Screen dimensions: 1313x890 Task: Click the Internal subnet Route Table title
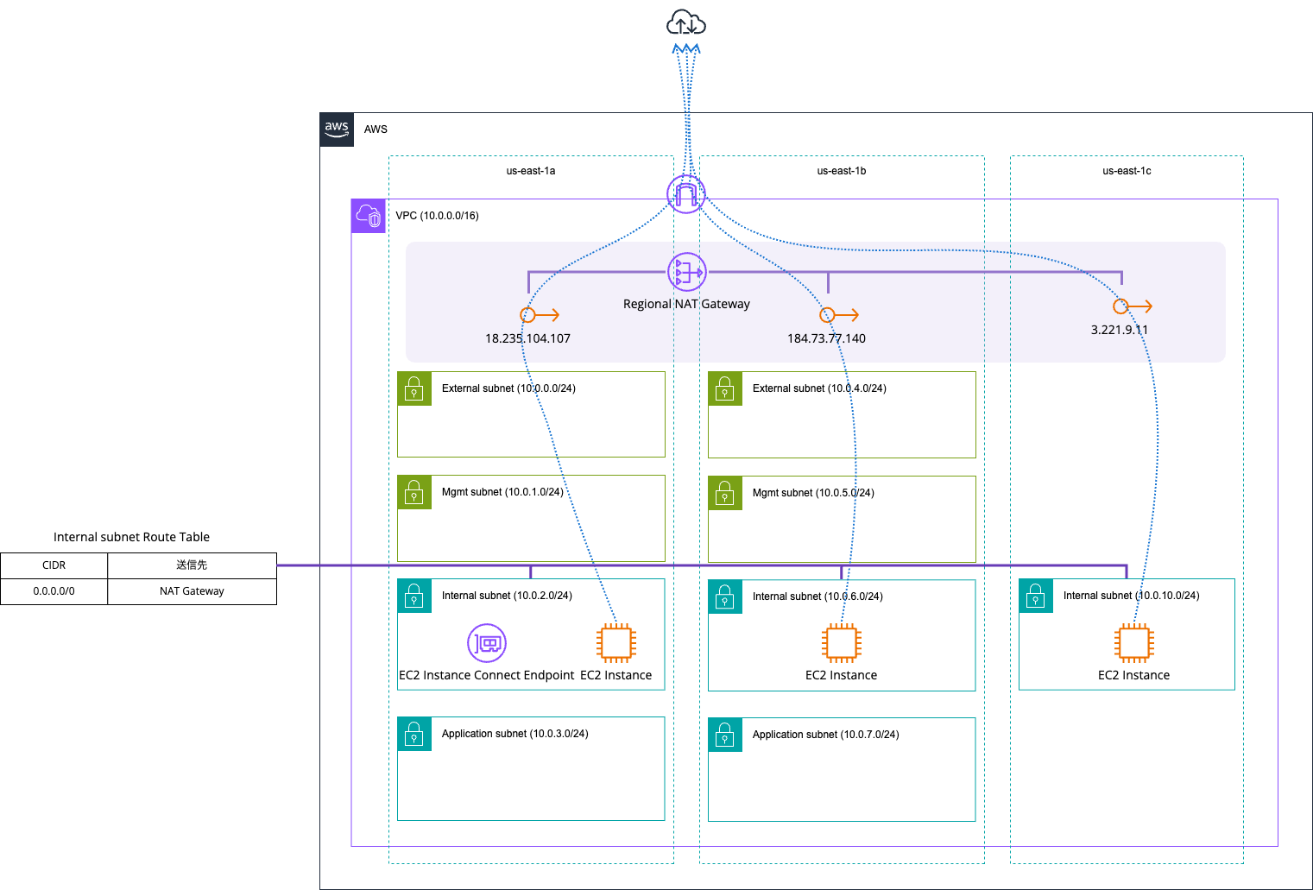point(131,537)
